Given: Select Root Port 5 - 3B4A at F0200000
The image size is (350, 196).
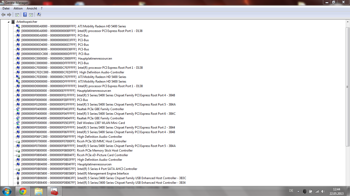Looking at the screenshot, I should [98, 105].
